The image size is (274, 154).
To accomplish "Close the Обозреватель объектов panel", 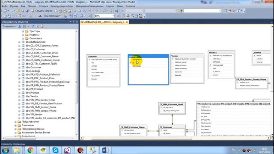I will pos(77,22).
